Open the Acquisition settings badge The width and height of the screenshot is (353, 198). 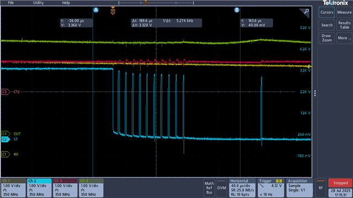point(299,188)
